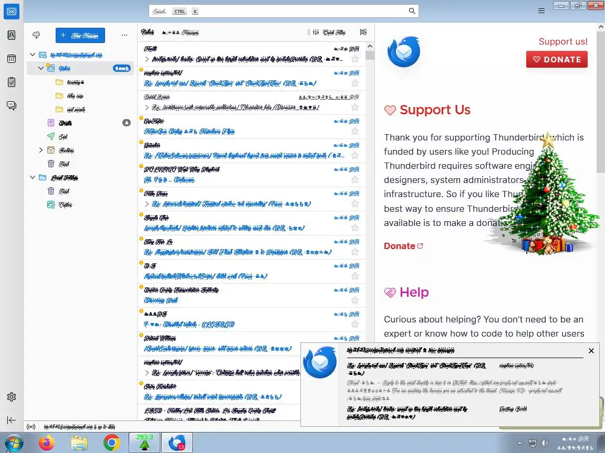Star the Discovery Trail message
The height and width of the screenshot is (453, 605).
pyautogui.click(x=355, y=300)
